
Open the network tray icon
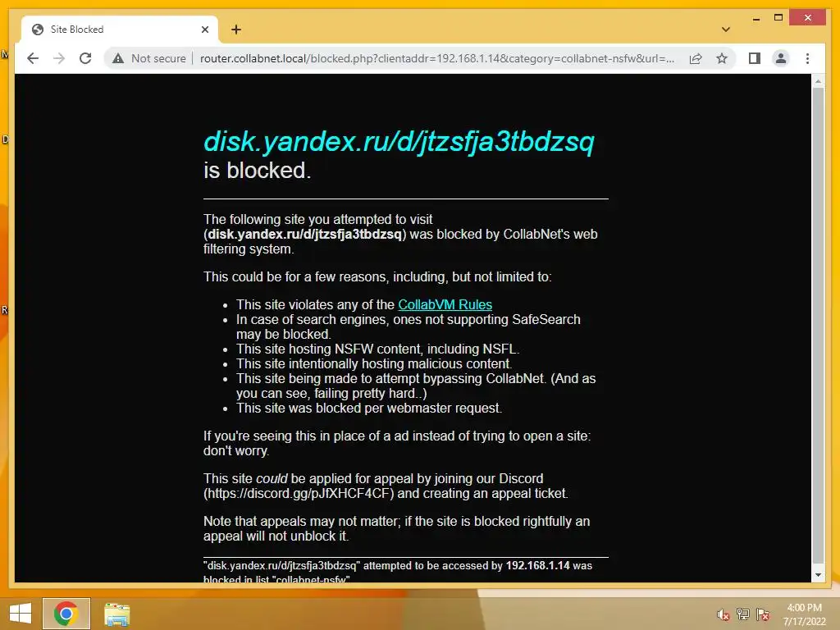(743, 614)
